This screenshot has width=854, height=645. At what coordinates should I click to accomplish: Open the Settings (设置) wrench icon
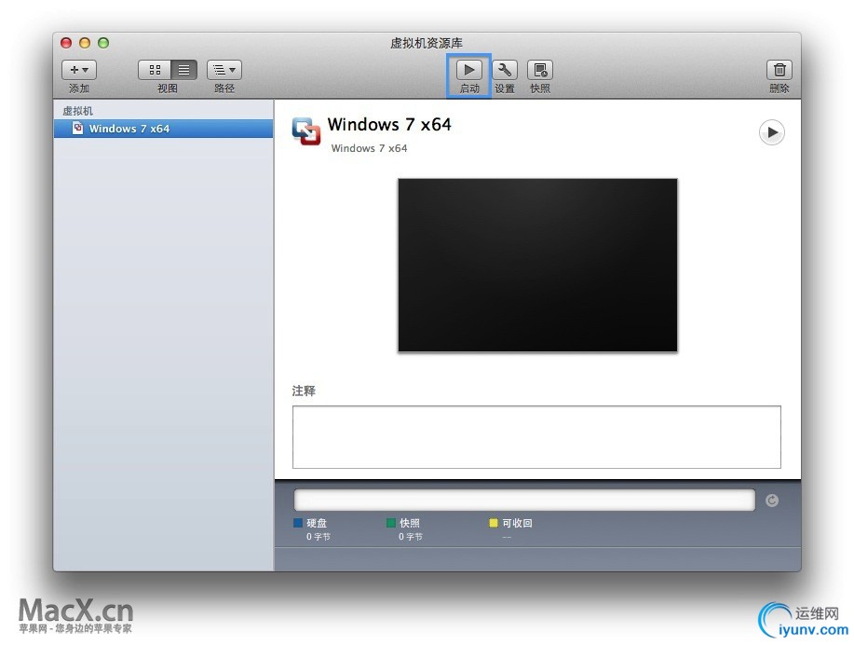(505, 70)
